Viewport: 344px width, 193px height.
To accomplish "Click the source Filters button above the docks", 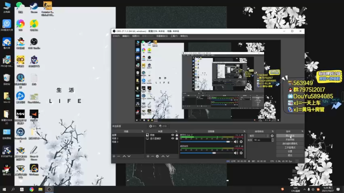I will (163, 126).
